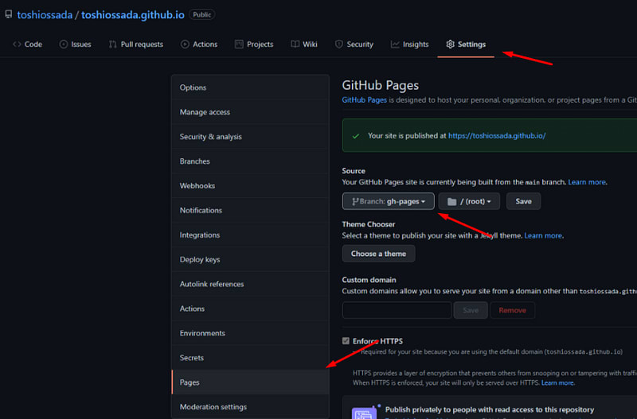The height and width of the screenshot is (419, 637).
Task: Open Webhooks settings
Action: tap(250, 186)
